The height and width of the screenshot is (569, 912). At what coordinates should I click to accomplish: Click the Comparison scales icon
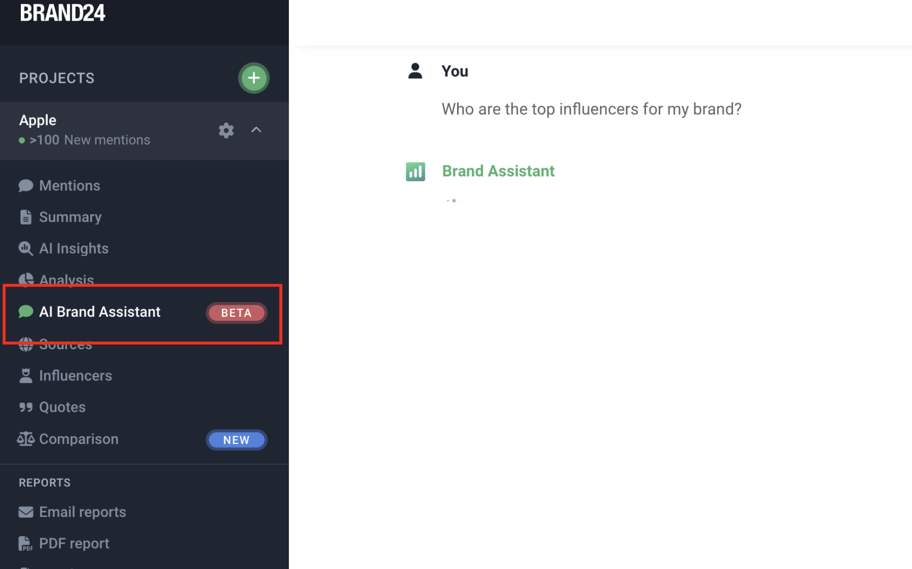tap(26, 439)
